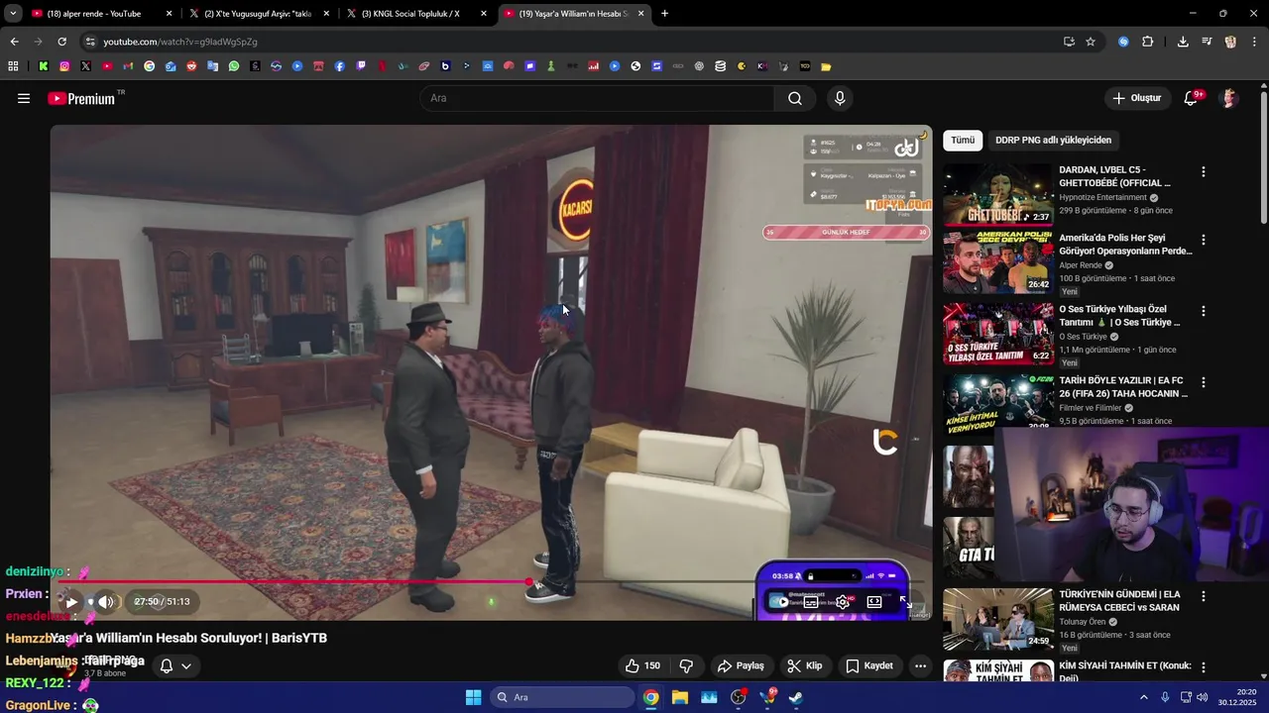Open the notifications bell with 9+ badge
This screenshot has height=713, width=1269.
pos(1192,98)
